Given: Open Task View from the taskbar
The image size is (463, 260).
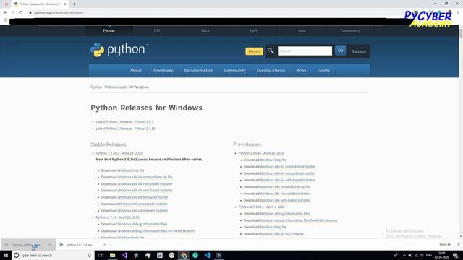Looking at the screenshot, I should [101, 255].
